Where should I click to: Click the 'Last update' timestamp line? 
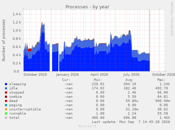point(131,122)
